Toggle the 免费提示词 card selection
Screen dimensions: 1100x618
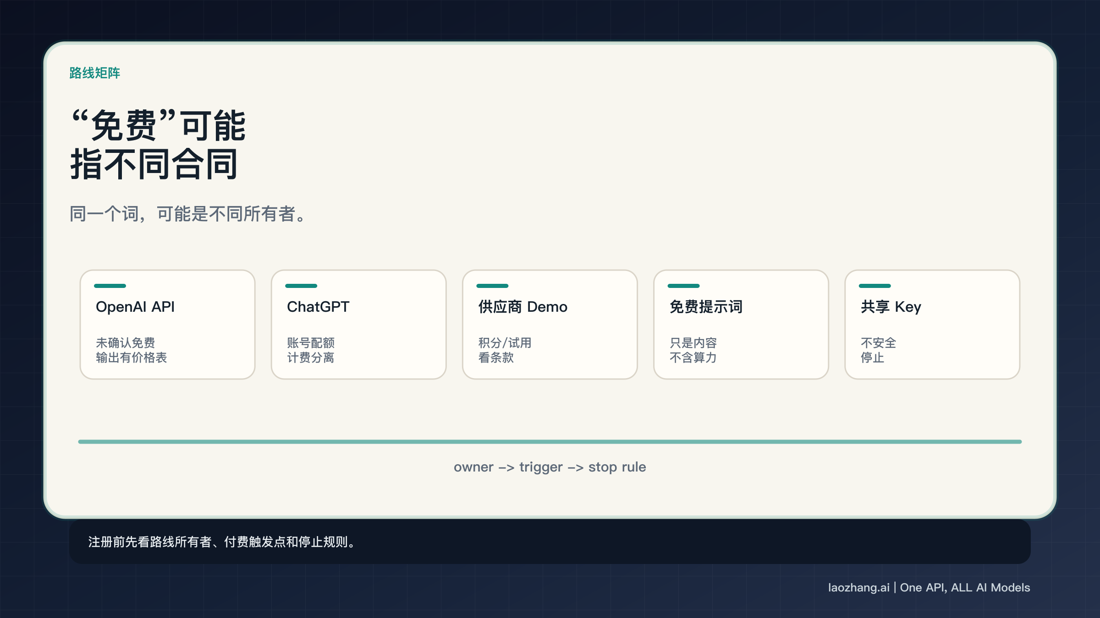coord(741,324)
